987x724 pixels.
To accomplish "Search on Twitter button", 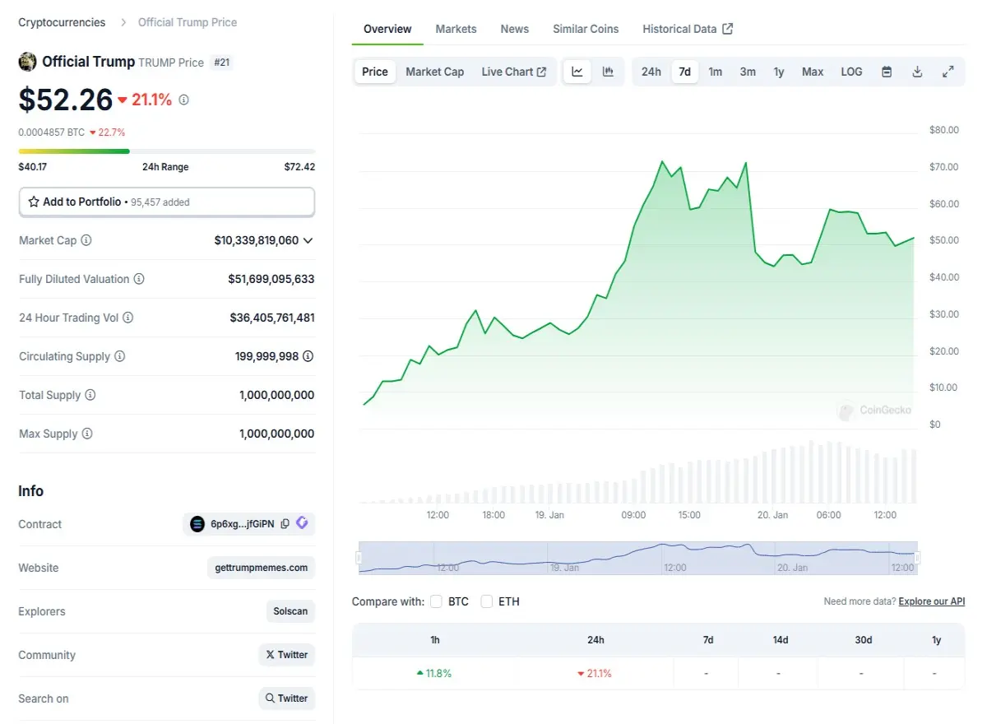I will pos(286,698).
